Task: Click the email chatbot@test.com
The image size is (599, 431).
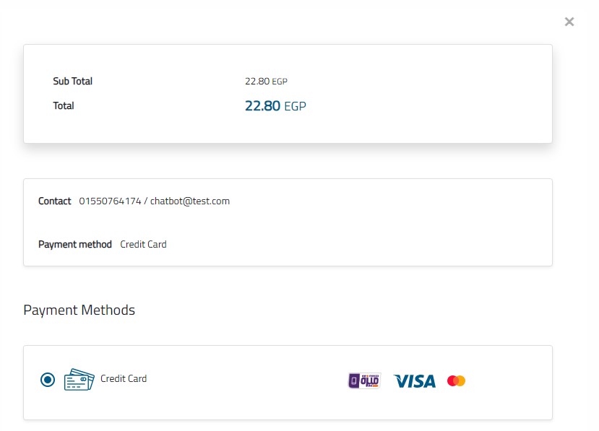Action: point(190,201)
